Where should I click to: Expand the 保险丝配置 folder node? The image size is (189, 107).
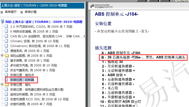click(2, 55)
